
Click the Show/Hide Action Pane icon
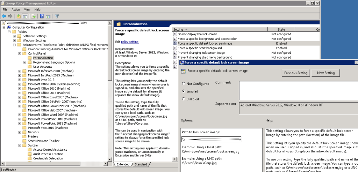(48, 16)
